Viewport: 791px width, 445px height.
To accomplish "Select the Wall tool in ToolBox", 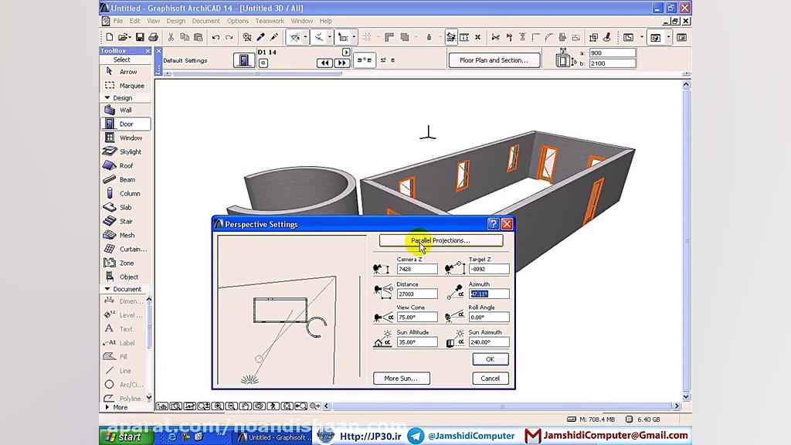I will [x=125, y=110].
